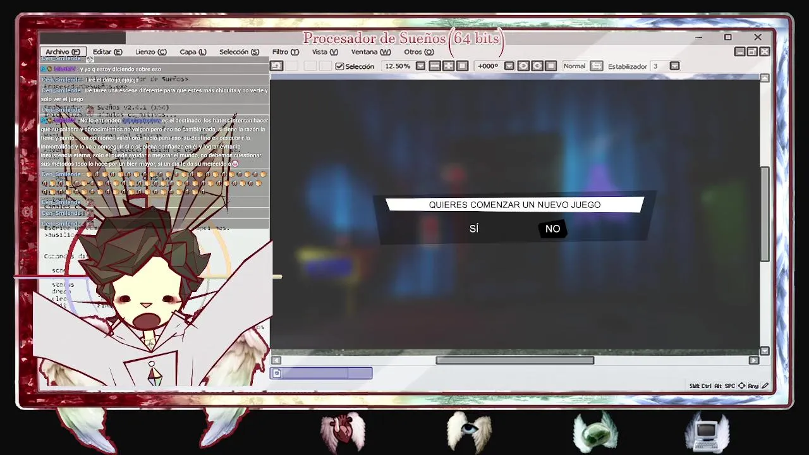
Task: Click the horizontal scrollbar thumb
Action: (x=515, y=361)
